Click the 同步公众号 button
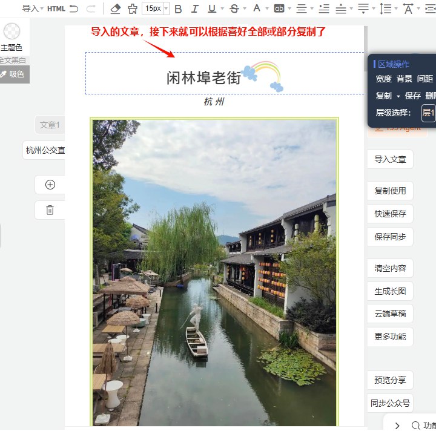The height and width of the screenshot is (431, 436). click(x=390, y=403)
